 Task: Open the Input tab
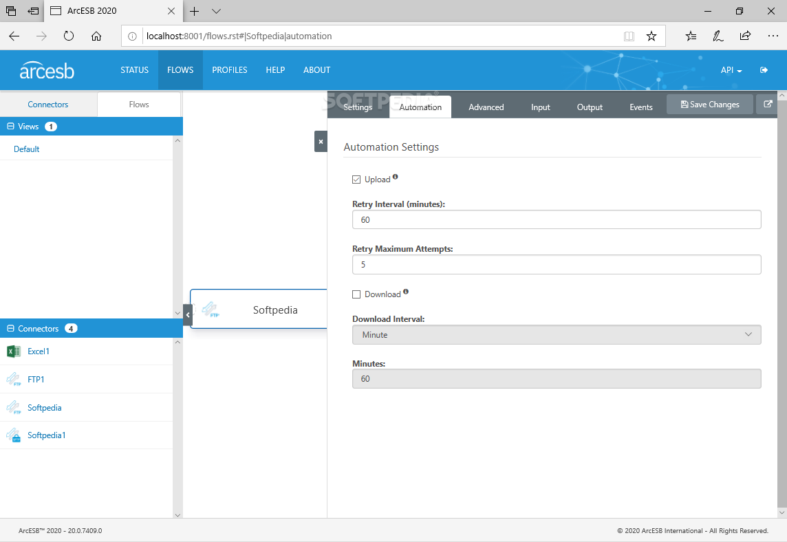tap(540, 107)
